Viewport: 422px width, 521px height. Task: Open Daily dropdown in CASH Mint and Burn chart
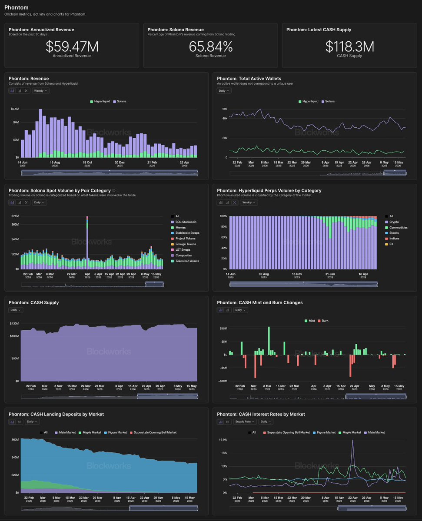[x=241, y=310]
